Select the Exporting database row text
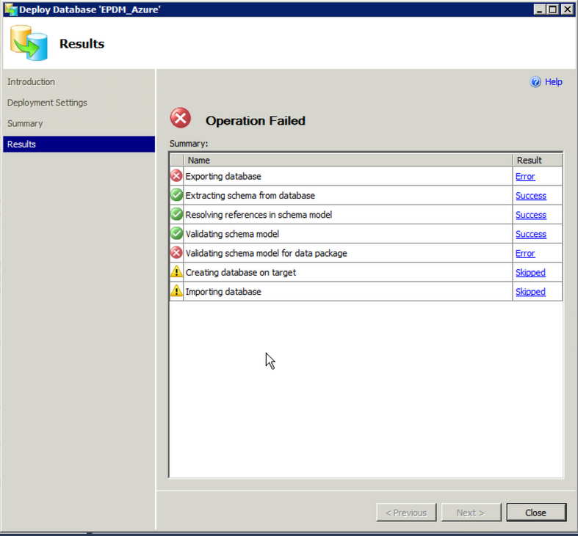Screen dimensions: 578x536 [223, 176]
